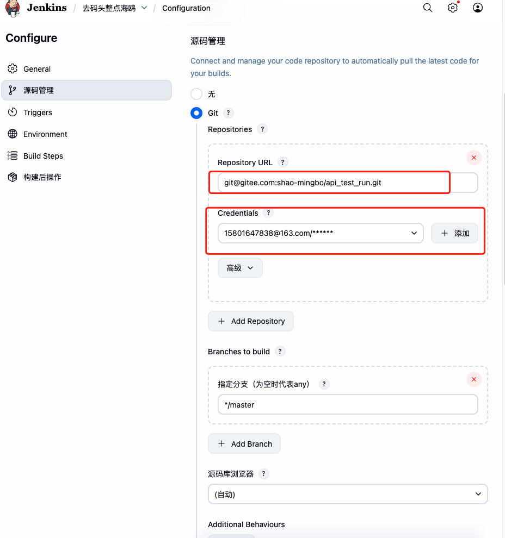
Task: Click the Jenkins logo icon
Action: 13,8
